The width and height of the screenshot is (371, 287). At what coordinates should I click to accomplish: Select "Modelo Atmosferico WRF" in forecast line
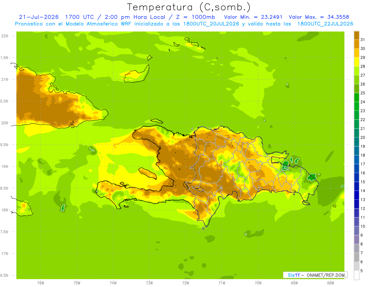point(98,24)
